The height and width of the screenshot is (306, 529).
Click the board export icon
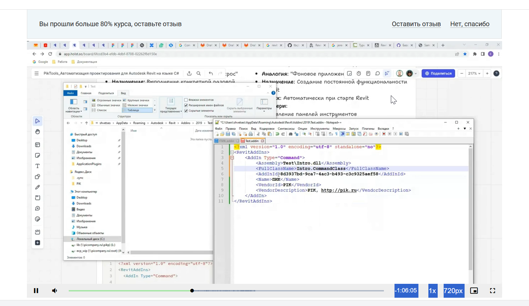pos(189,74)
